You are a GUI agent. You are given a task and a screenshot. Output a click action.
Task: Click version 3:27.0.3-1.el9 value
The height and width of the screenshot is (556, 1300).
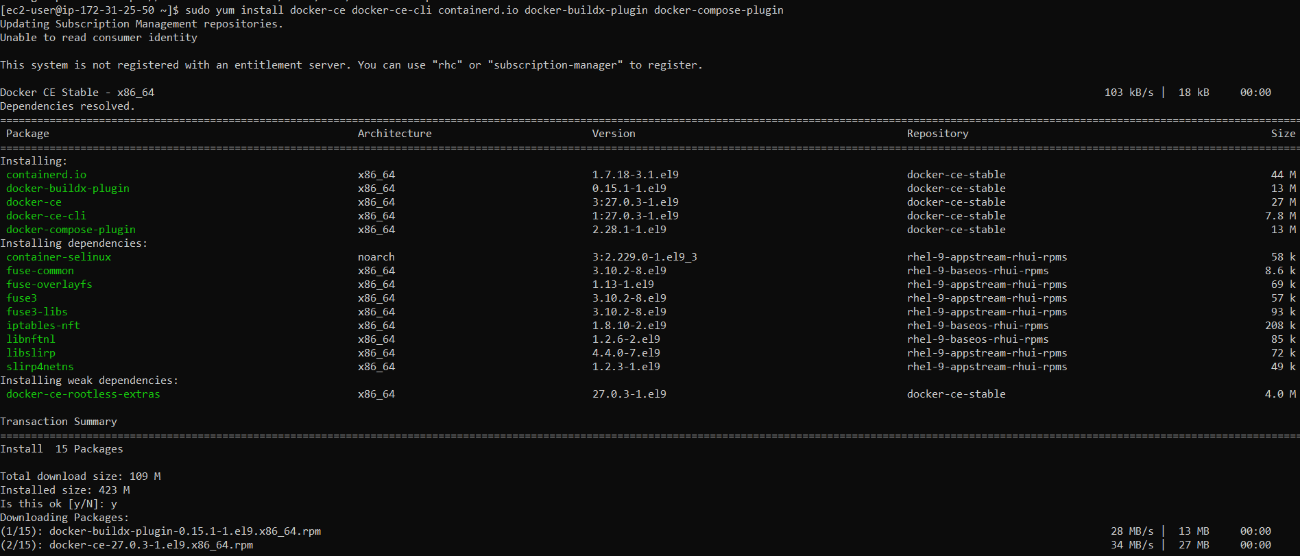[635, 202]
